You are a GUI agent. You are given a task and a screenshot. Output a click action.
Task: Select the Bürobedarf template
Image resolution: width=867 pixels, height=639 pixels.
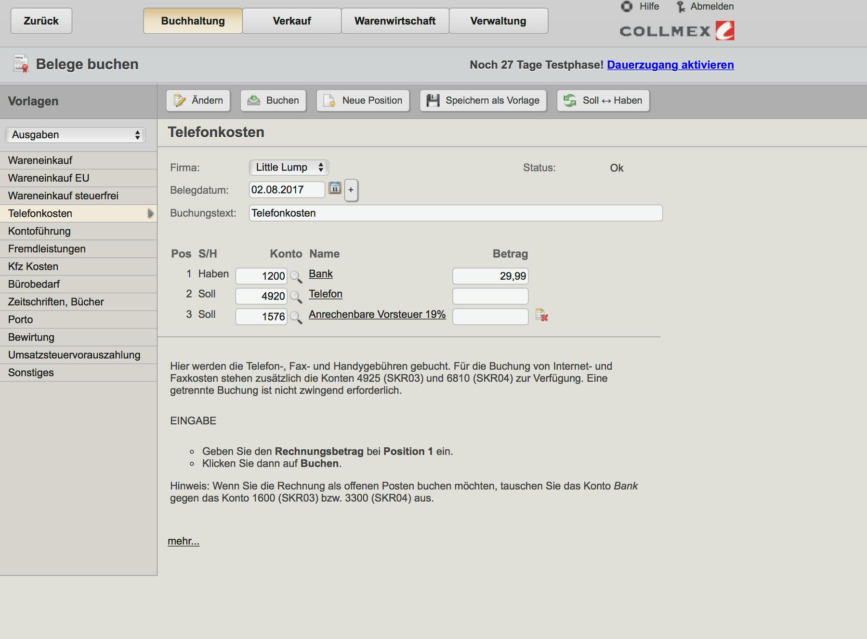79,284
